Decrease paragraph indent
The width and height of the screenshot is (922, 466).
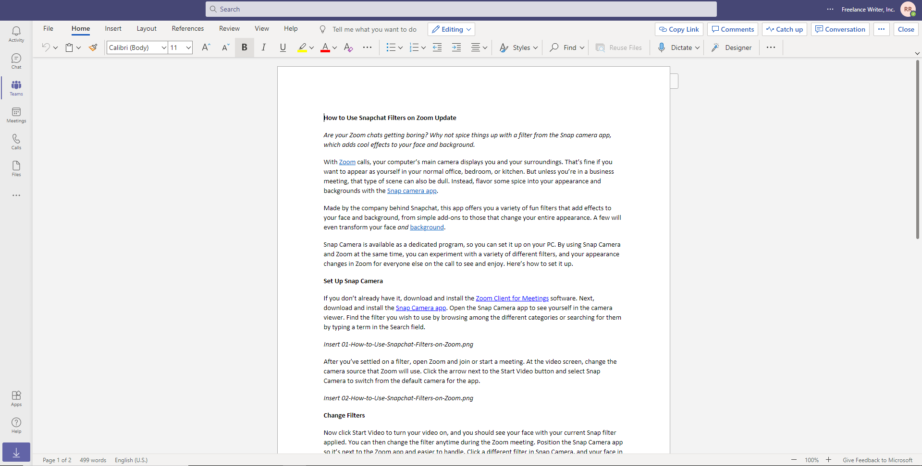pyautogui.click(x=437, y=47)
